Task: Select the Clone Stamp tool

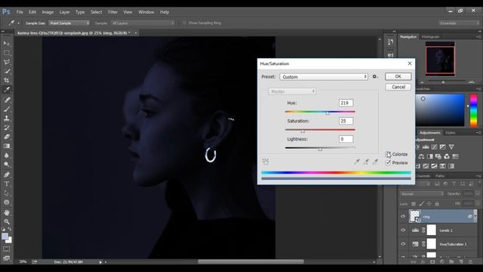Action: point(7,118)
